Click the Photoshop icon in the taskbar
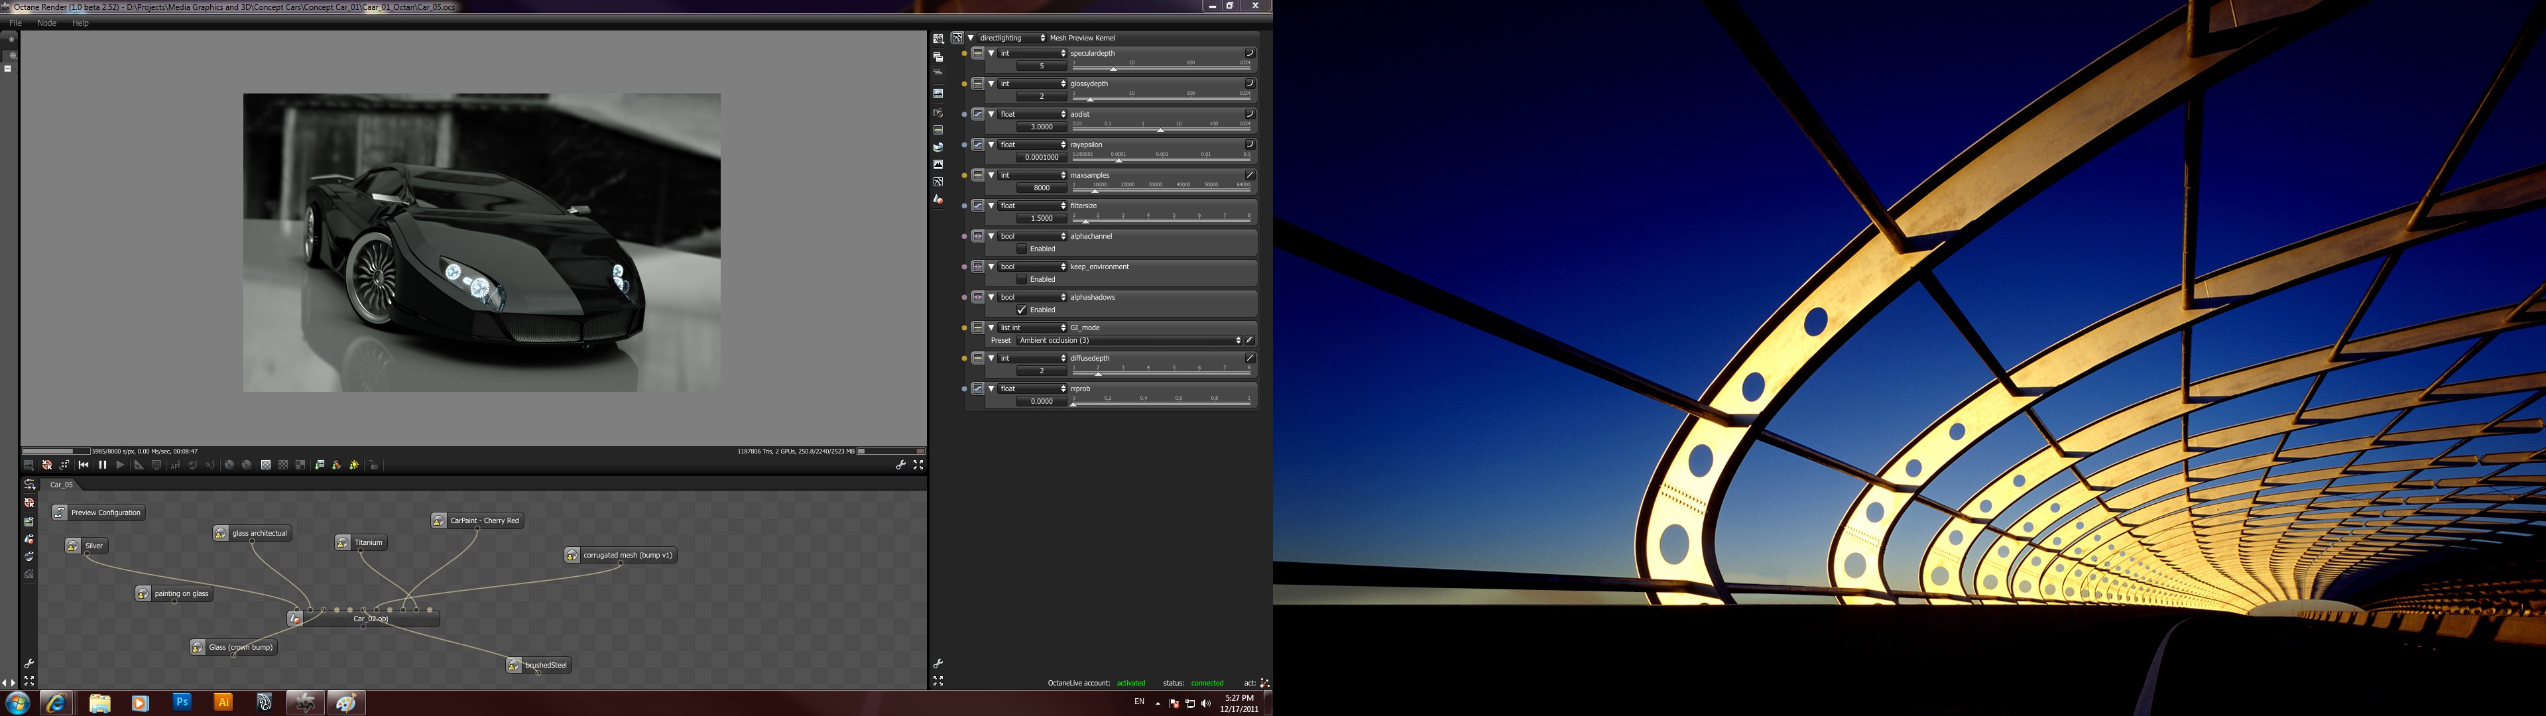2546x716 pixels. 182,702
